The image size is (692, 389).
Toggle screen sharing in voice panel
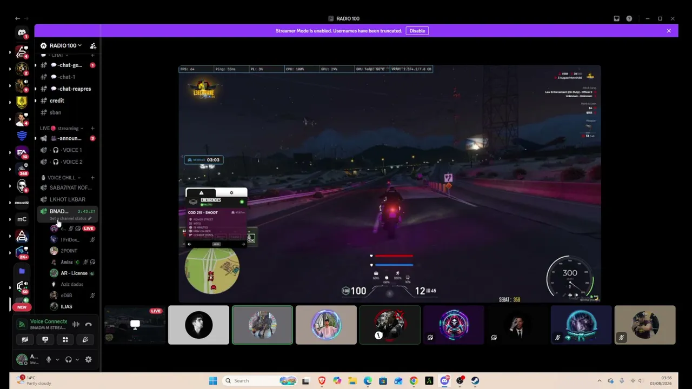point(45,339)
